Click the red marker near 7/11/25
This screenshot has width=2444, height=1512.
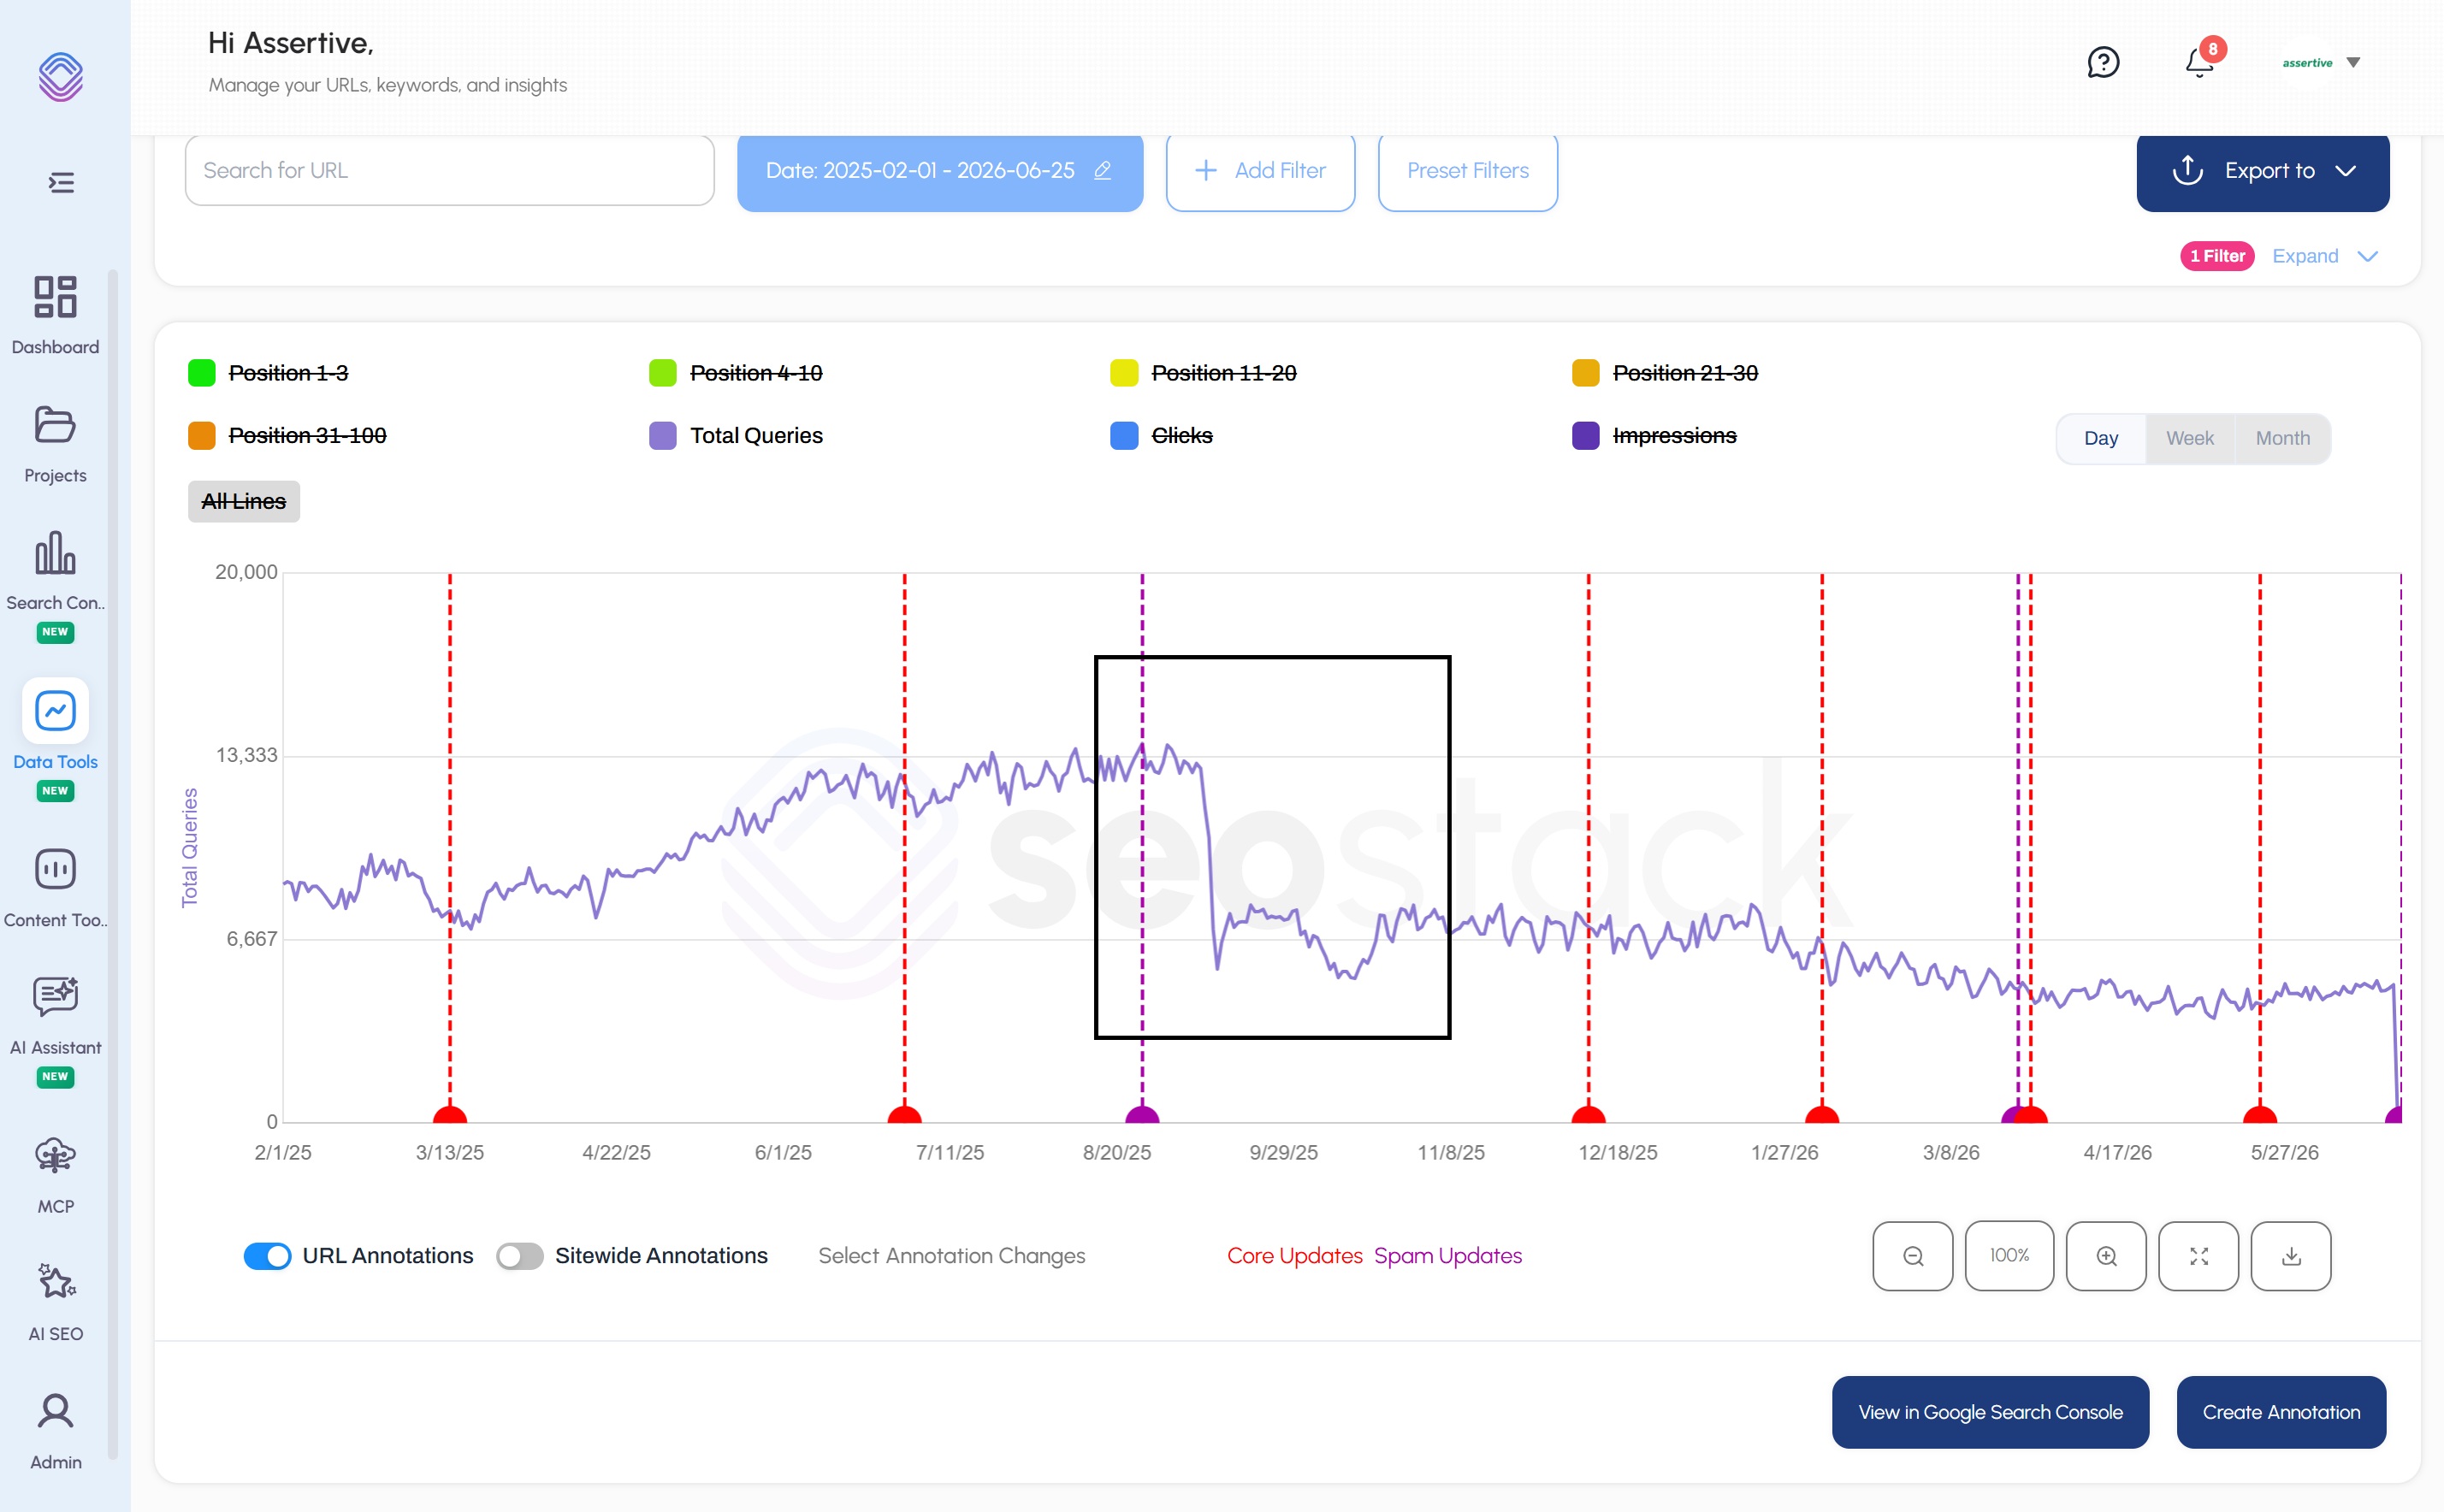pos(904,1115)
